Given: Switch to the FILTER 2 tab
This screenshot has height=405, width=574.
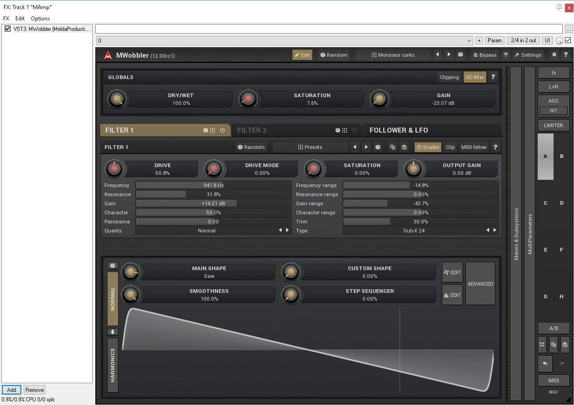Looking at the screenshot, I should [297, 130].
